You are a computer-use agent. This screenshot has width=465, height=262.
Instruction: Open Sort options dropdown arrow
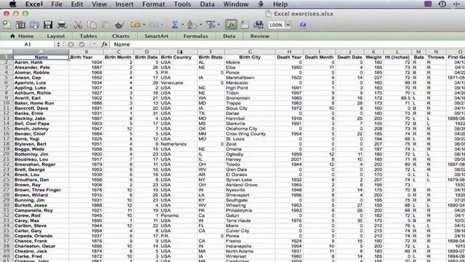tap(201, 25)
